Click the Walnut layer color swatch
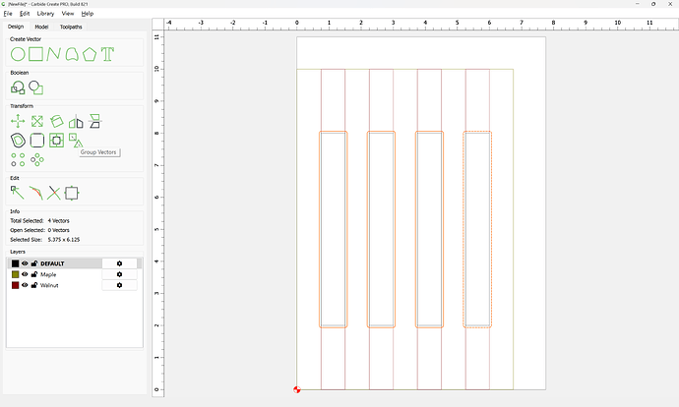 [15, 285]
